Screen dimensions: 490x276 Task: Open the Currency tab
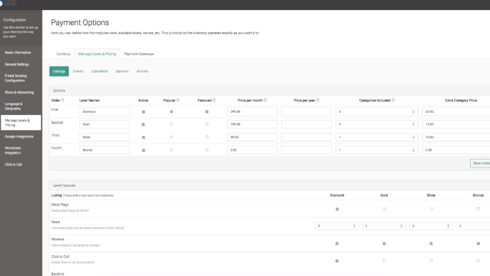tap(63, 54)
